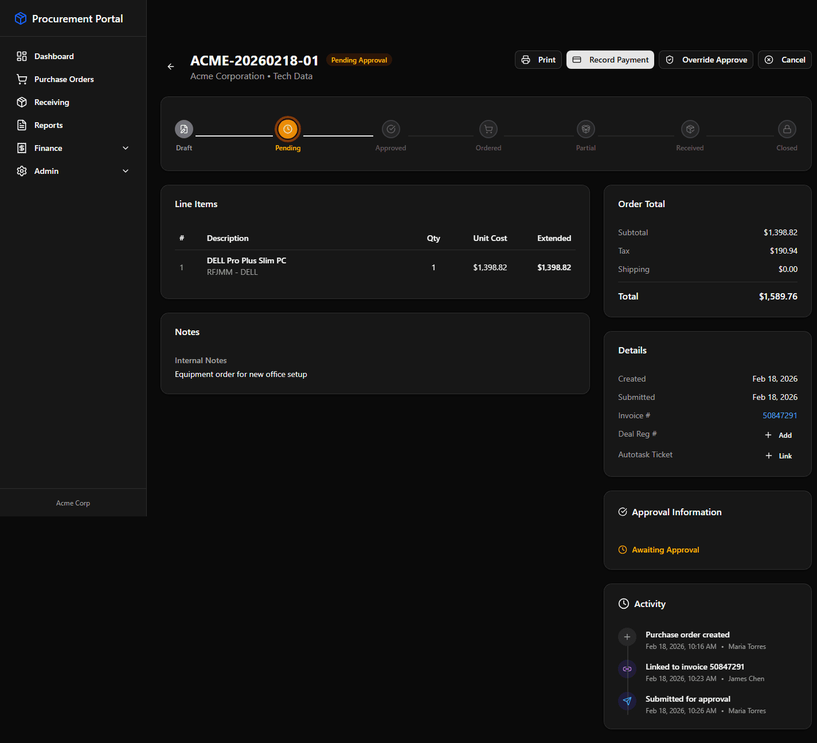The image size is (817, 743).
Task: Click the Closed padlock icon in the stepper
Action: pos(787,129)
